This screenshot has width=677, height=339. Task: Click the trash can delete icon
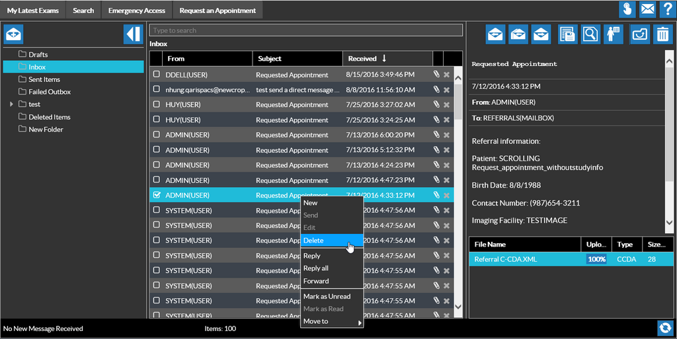(662, 34)
